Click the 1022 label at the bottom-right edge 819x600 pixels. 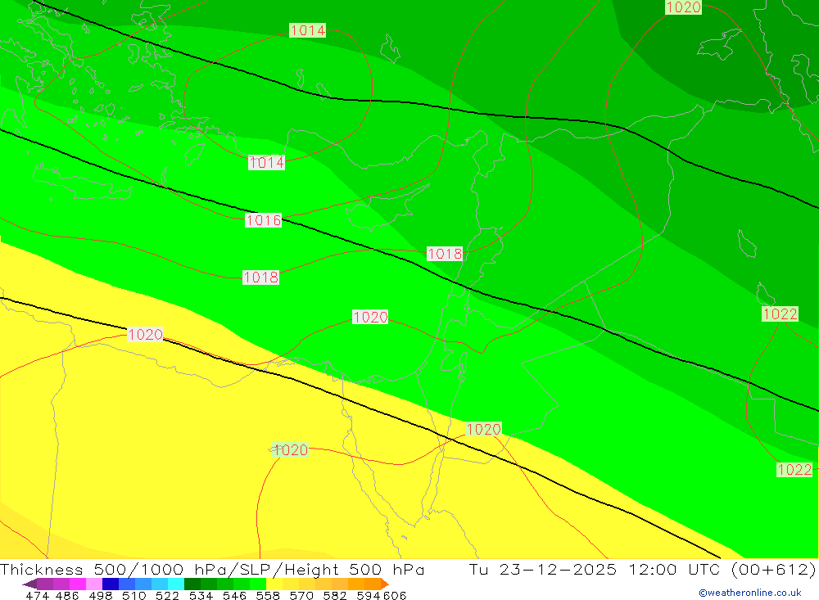pos(794,470)
